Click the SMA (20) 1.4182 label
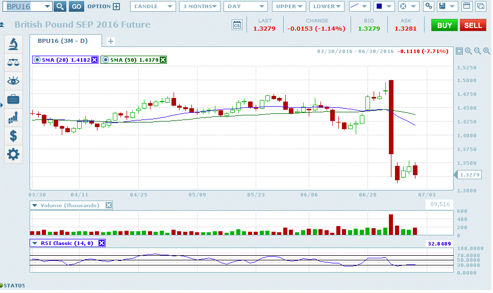 66,60
